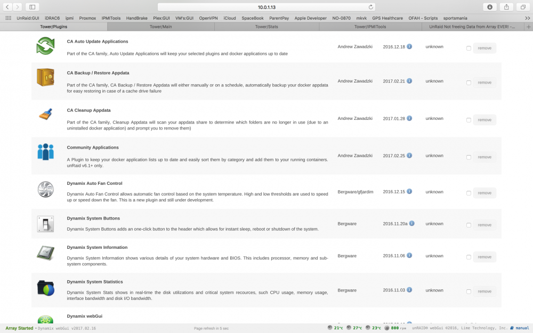Switch to the Tower/Stats tab

266,27
